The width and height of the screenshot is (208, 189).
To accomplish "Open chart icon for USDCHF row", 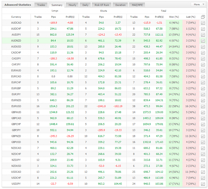I will tap(203, 178).
